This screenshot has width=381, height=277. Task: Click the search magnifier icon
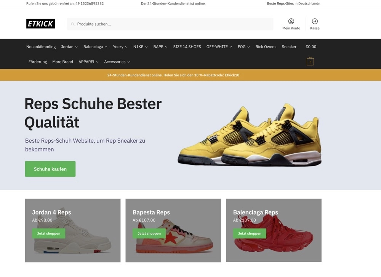[x=73, y=24]
